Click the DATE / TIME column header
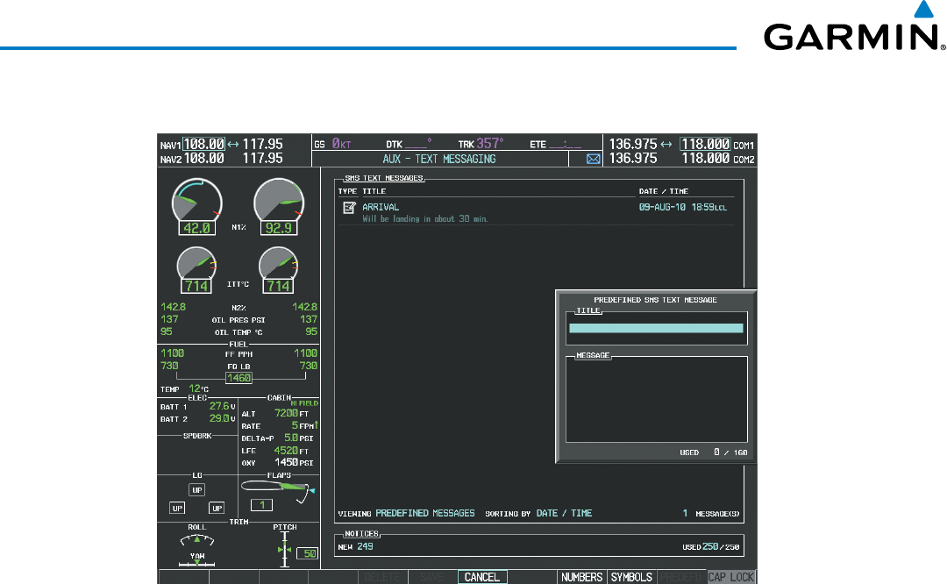The width and height of the screenshot is (947, 584). pos(663,191)
